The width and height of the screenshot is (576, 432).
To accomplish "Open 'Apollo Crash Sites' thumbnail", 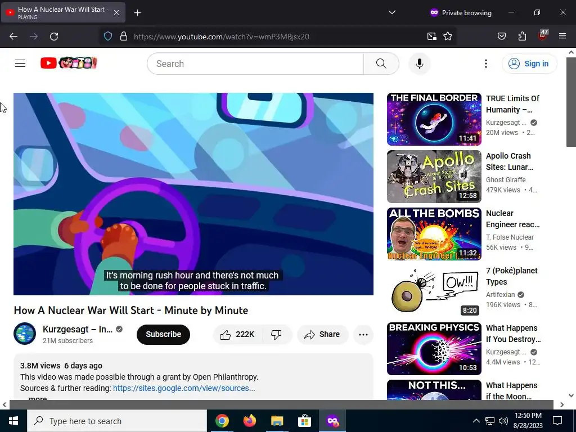I will click(x=434, y=176).
